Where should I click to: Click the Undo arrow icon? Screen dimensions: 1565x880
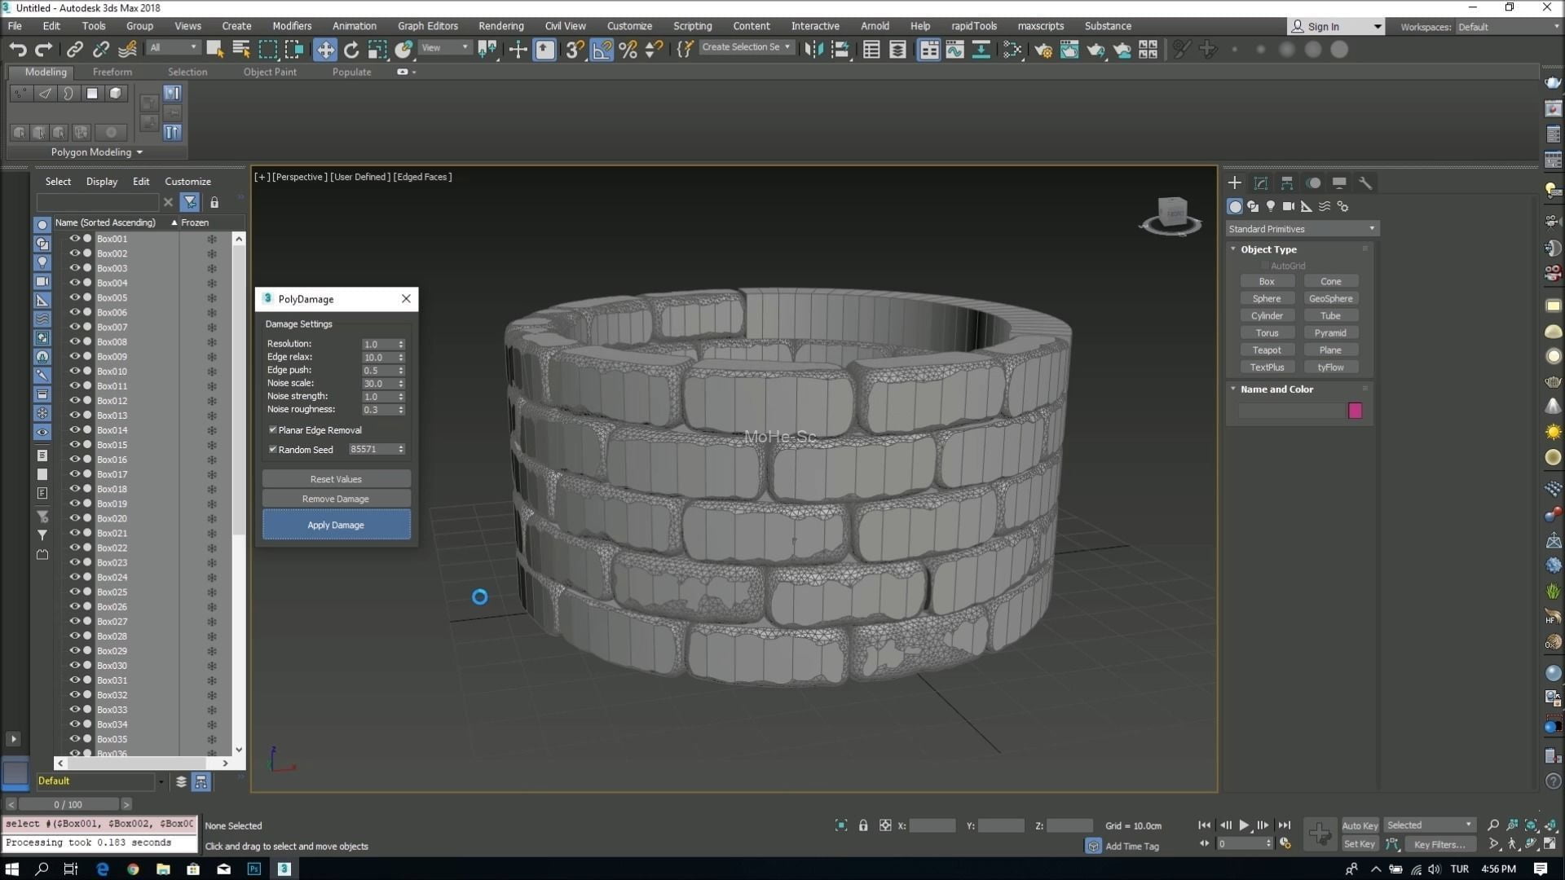point(17,50)
